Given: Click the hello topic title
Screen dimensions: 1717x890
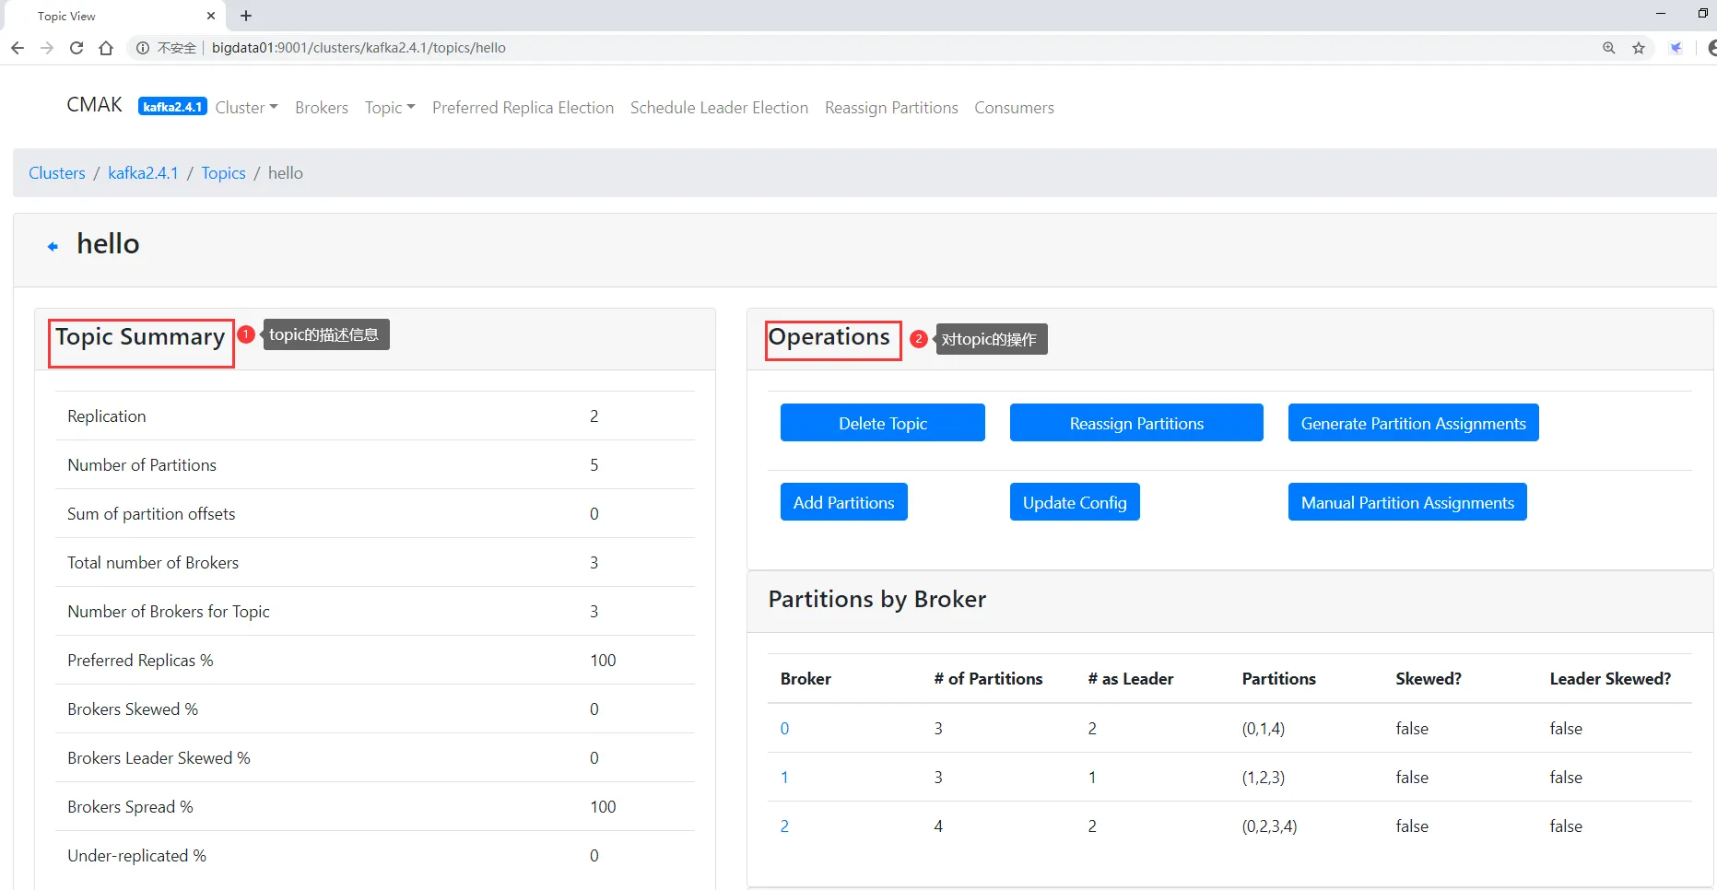Looking at the screenshot, I should (108, 244).
